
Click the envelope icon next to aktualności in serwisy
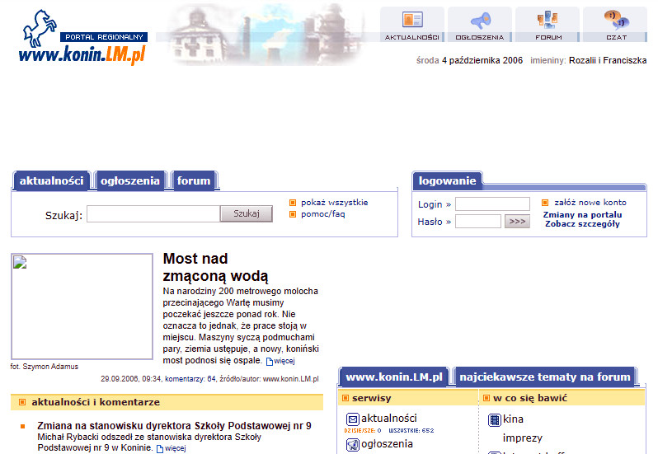pyautogui.click(x=353, y=419)
